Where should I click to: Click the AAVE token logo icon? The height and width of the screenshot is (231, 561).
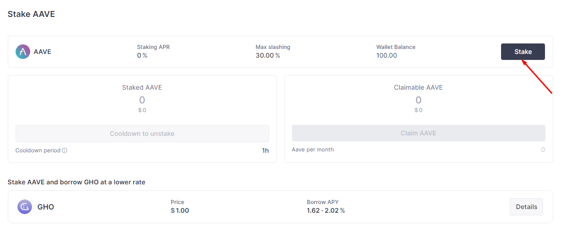(23, 52)
